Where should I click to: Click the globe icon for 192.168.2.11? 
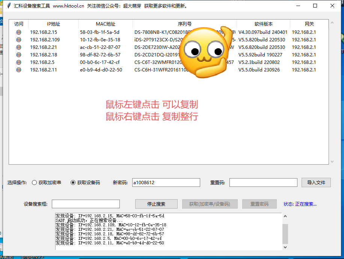click(x=19, y=70)
